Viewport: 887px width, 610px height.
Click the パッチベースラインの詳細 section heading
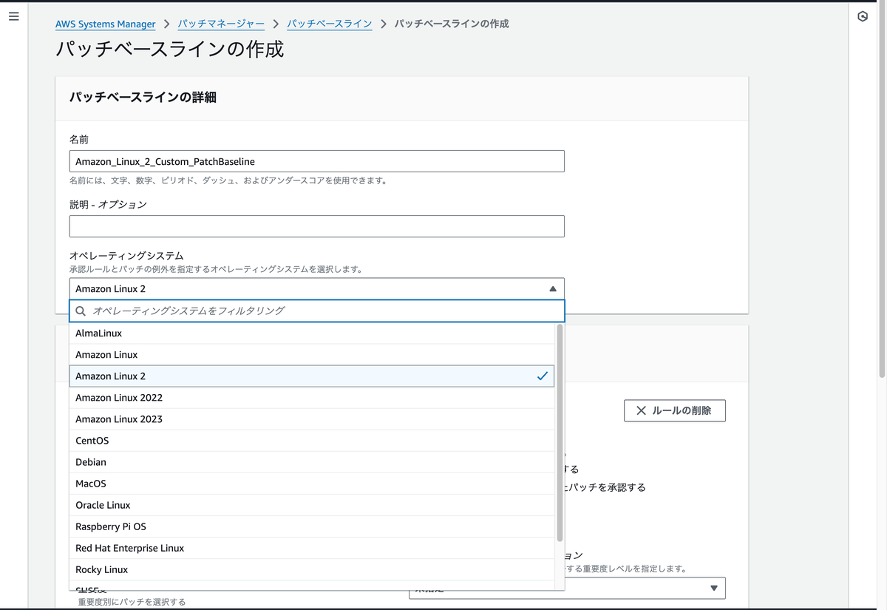[143, 98]
